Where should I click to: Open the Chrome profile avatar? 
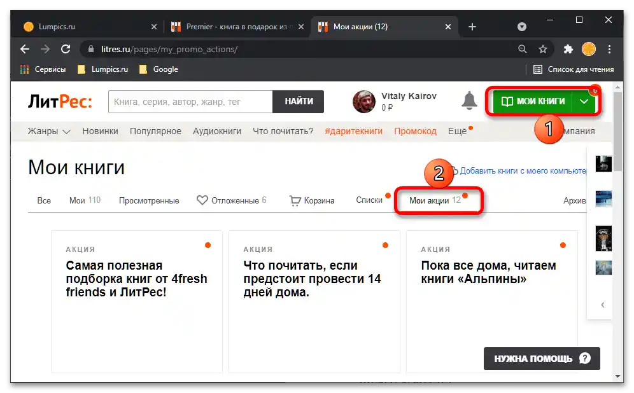click(589, 49)
